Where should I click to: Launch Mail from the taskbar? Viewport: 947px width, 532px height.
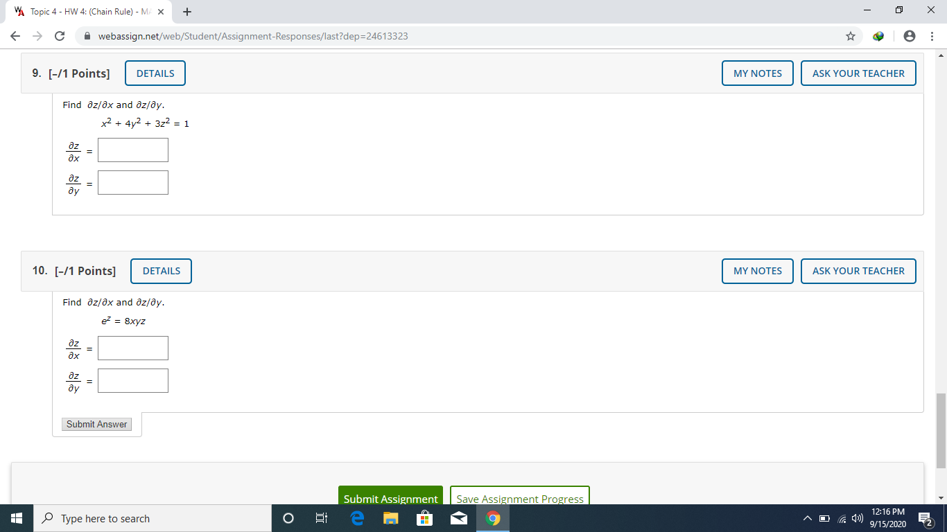(459, 517)
